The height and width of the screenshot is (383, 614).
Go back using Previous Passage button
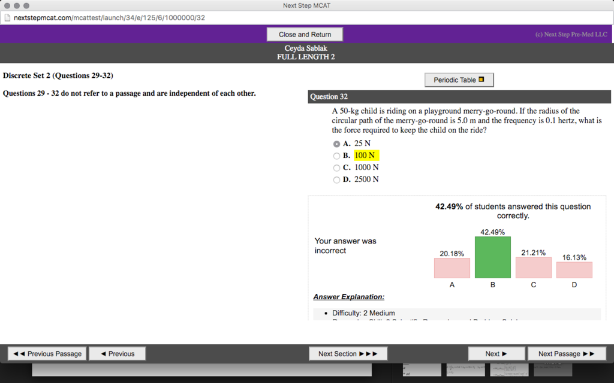47,354
